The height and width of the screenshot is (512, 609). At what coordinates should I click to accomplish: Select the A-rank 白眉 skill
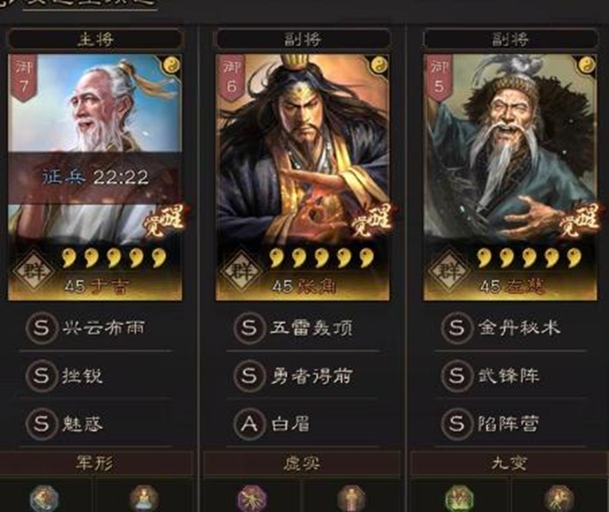pyautogui.click(x=303, y=423)
